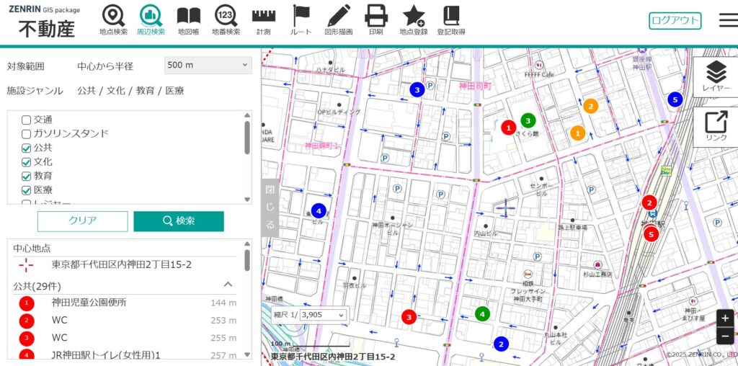Open the ルート route flag tool
738x366 pixels.
pyautogui.click(x=301, y=19)
